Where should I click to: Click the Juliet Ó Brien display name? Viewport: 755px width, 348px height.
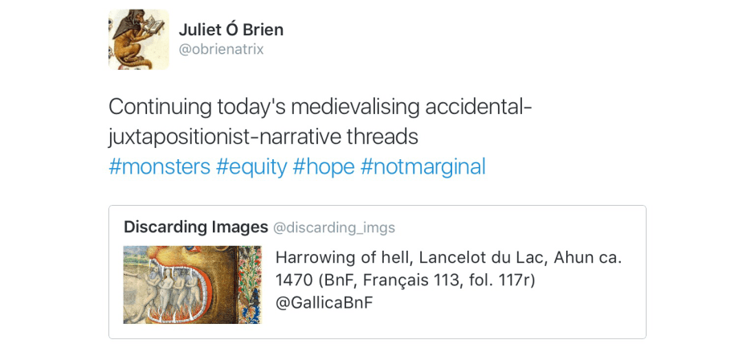click(231, 30)
